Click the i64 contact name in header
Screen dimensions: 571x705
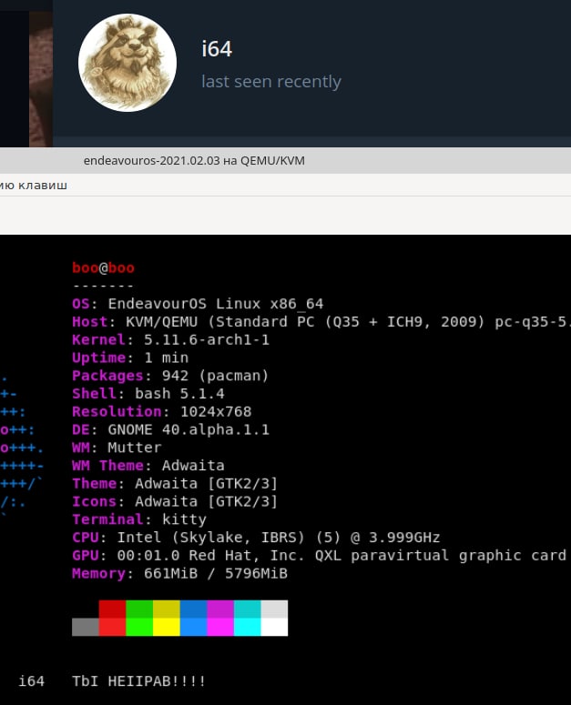pyautogui.click(x=217, y=49)
